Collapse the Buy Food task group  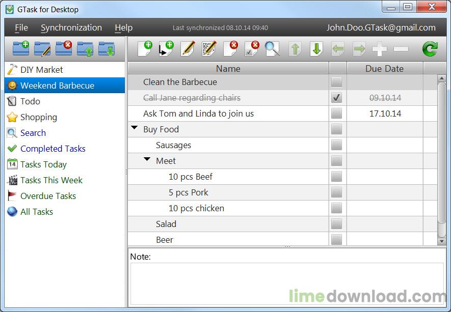(135, 128)
